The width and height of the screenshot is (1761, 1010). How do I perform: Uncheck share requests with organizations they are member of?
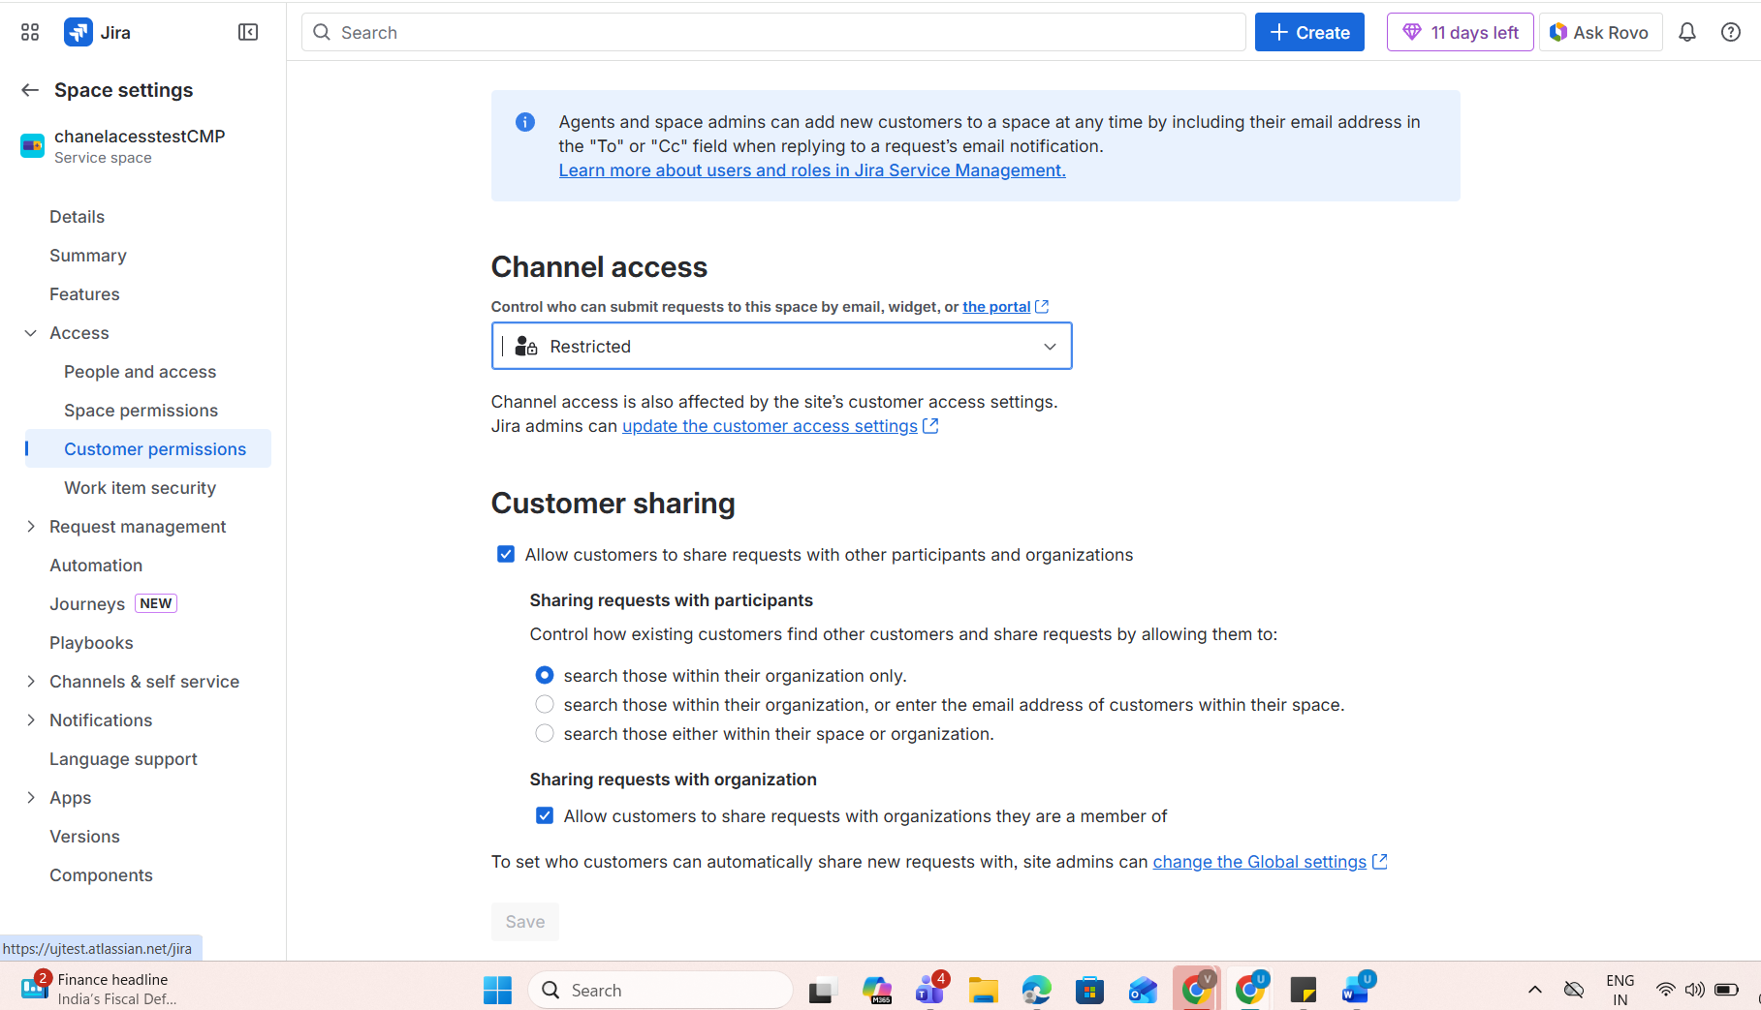tap(545, 815)
